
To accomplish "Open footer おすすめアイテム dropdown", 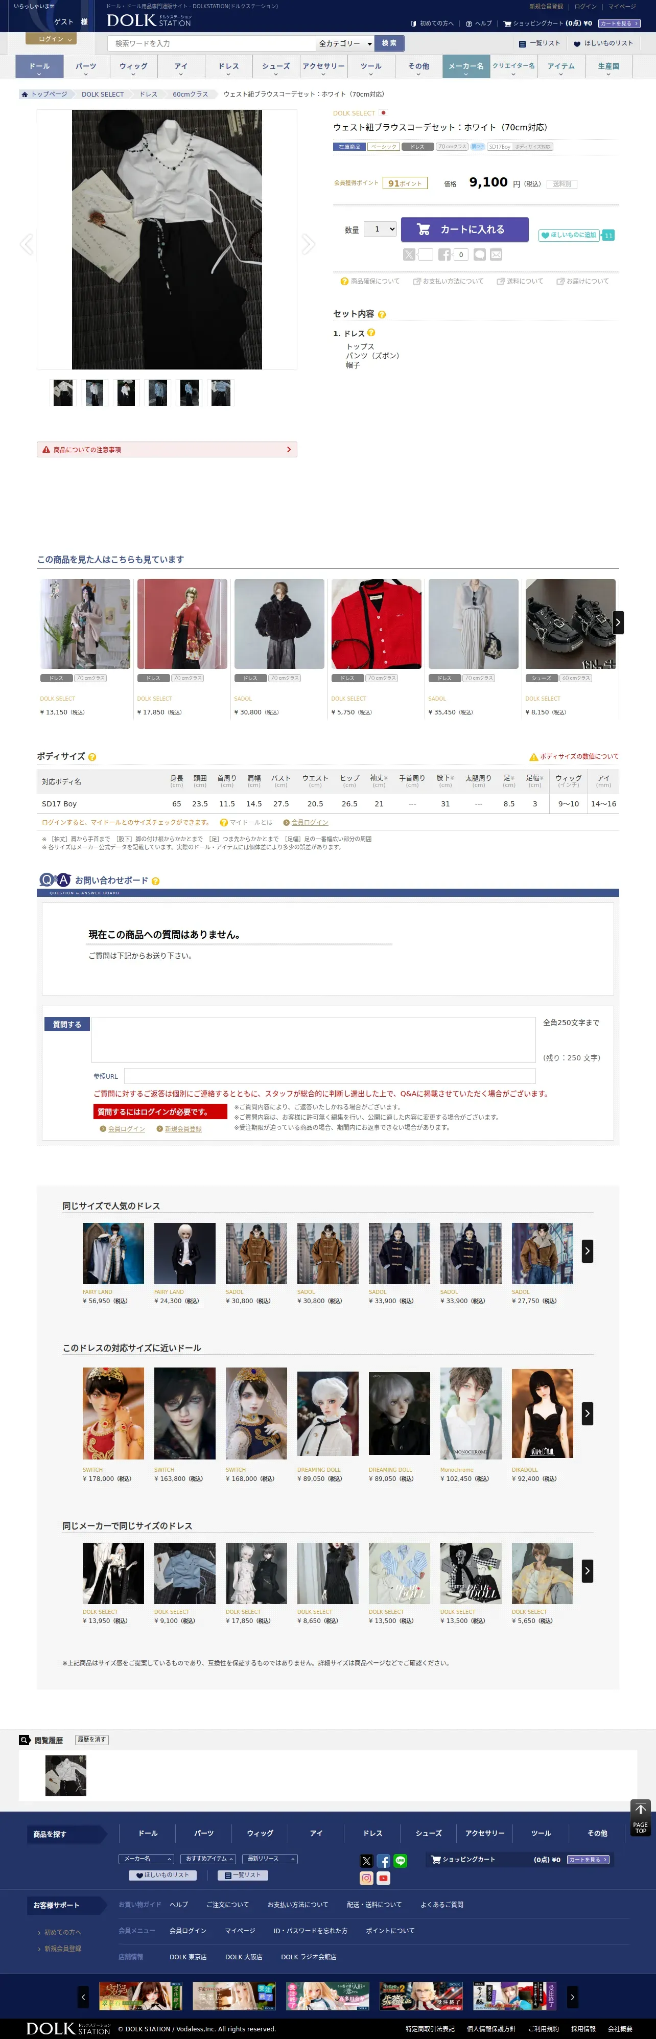I will [x=209, y=1859].
